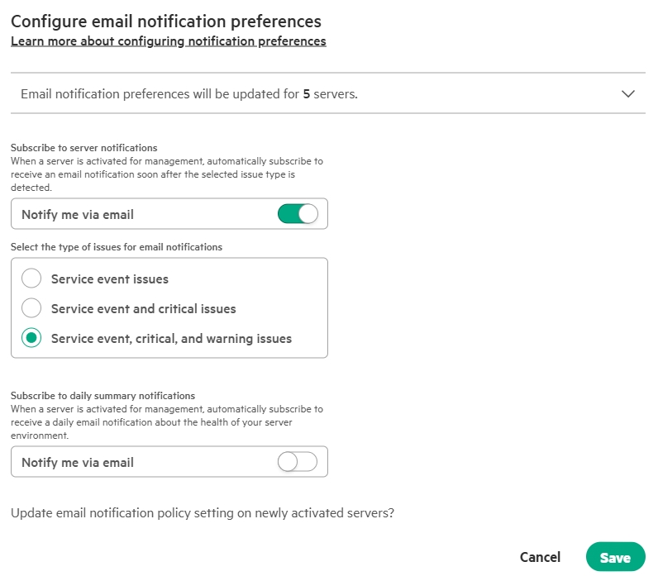658x576 pixels.
Task: Select Service event, critical, and warning radio button
Action: (x=31, y=338)
